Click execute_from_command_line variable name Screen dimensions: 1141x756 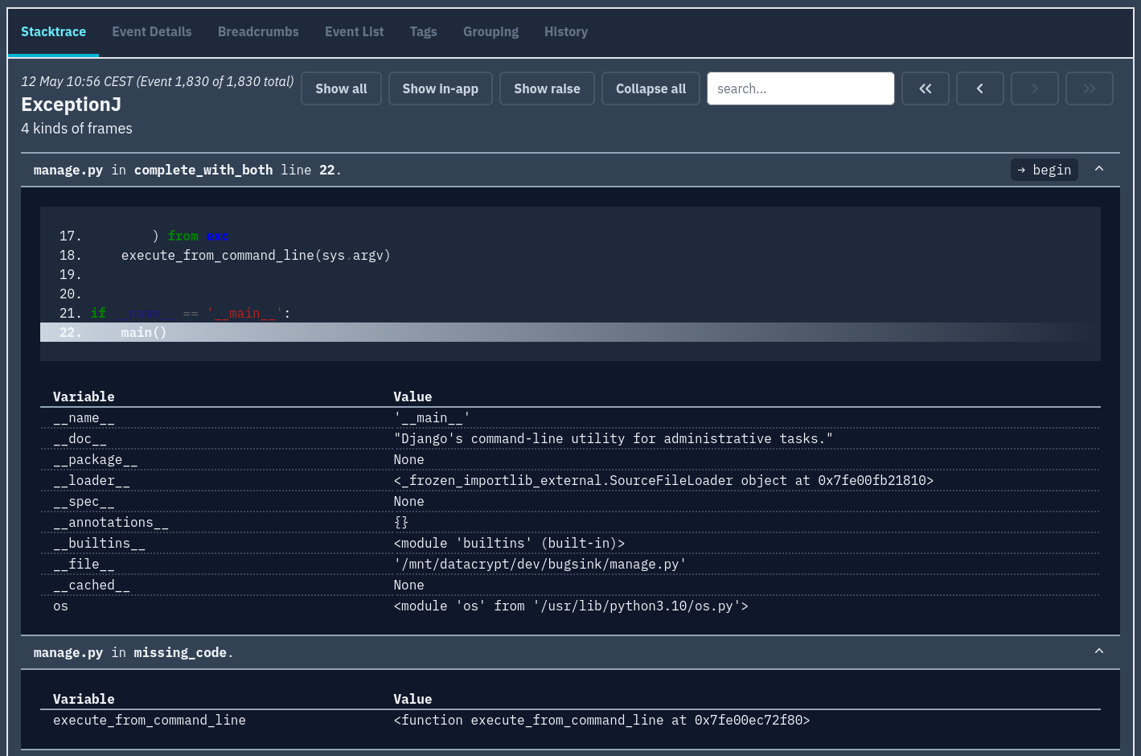coord(150,720)
